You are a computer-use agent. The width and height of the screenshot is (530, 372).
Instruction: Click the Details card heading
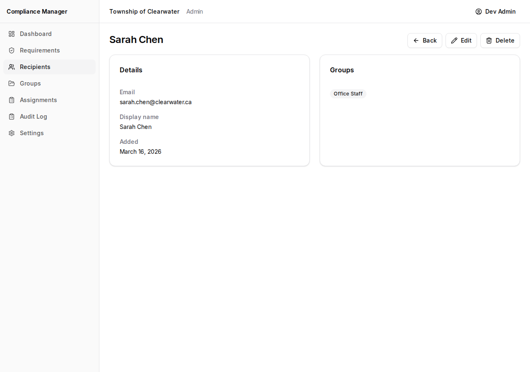click(x=131, y=70)
